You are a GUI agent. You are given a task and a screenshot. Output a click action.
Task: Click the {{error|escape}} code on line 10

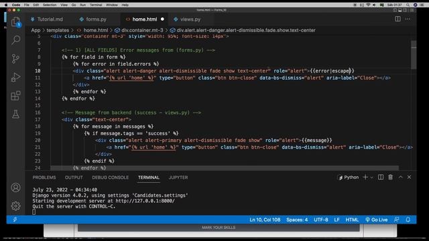[x=332, y=71]
